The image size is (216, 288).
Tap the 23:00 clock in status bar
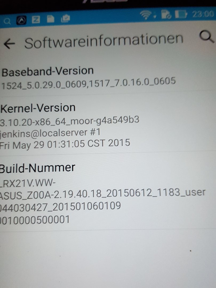point(203,14)
